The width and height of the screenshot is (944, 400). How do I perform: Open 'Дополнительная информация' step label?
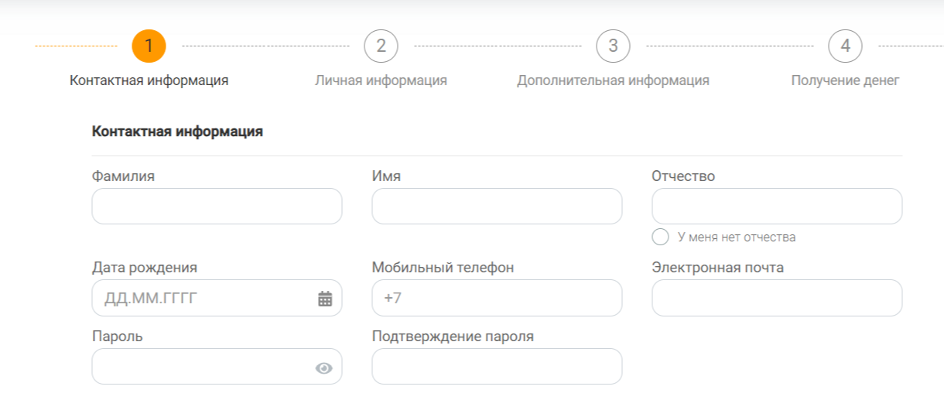click(x=613, y=80)
